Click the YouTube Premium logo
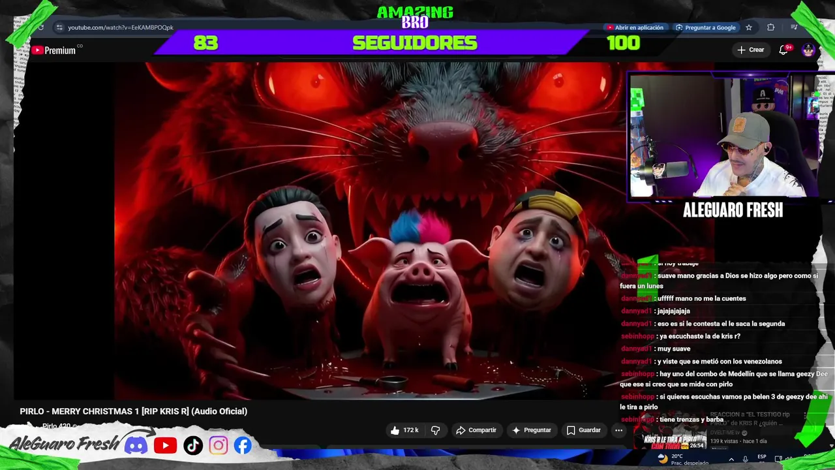 click(x=54, y=50)
